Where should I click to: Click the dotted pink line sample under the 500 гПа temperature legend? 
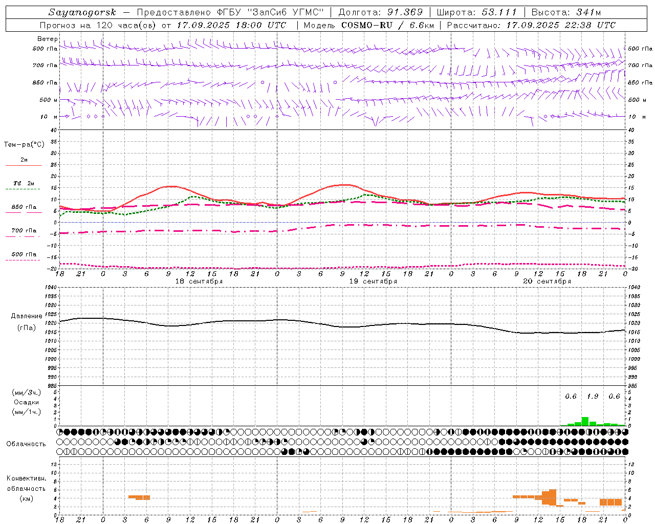[x=23, y=260]
